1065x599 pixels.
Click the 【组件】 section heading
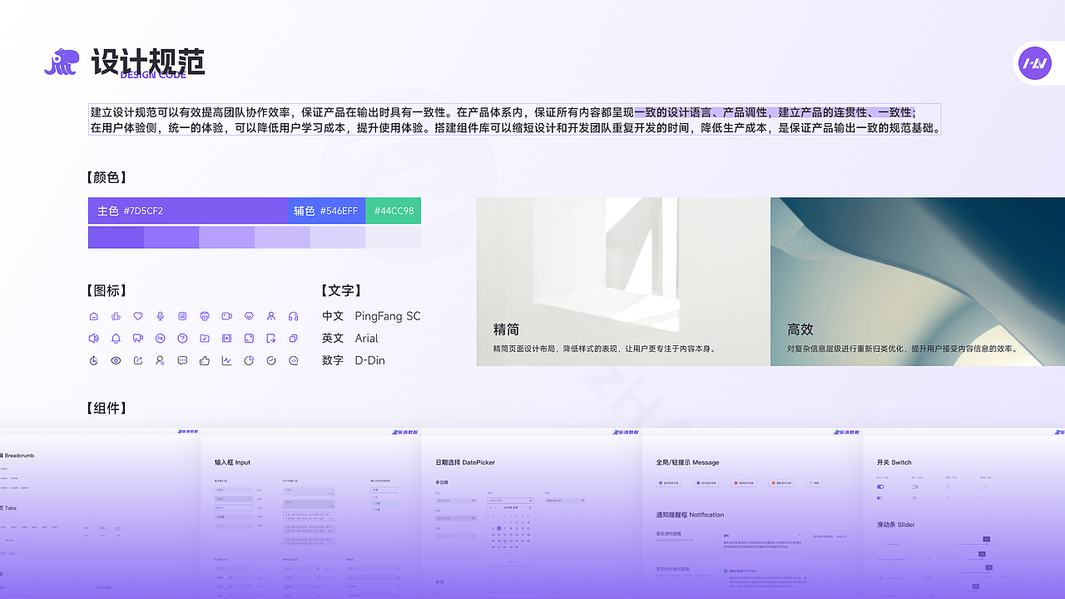click(x=106, y=408)
